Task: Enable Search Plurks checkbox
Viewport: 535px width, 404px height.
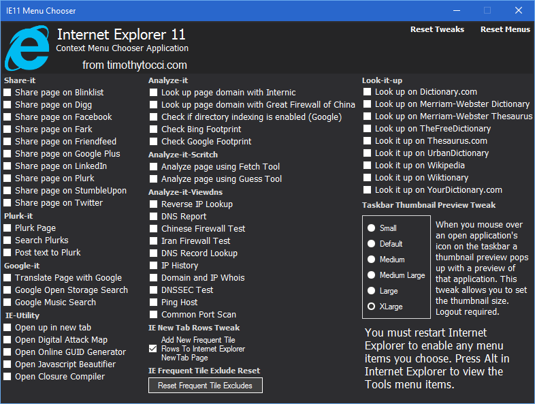Action: (7, 240)
